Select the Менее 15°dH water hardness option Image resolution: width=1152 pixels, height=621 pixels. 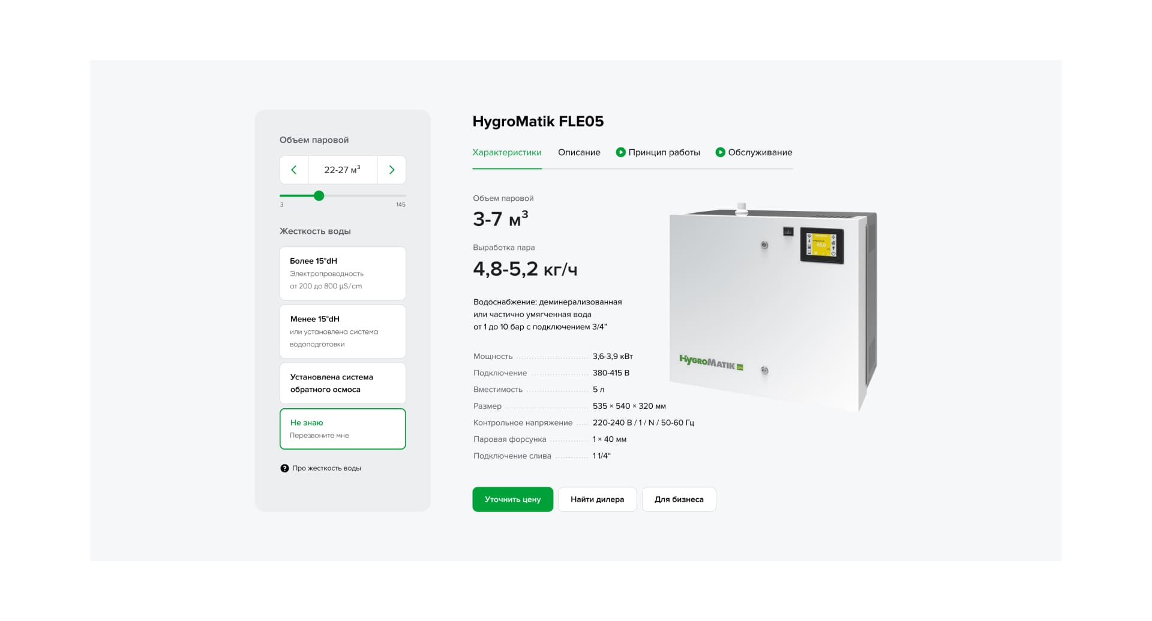pyautogui.click(x=343, y=331)
